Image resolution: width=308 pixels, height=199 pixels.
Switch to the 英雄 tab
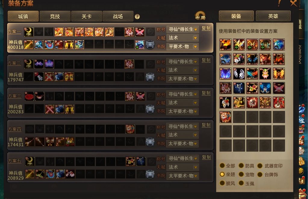273,16
